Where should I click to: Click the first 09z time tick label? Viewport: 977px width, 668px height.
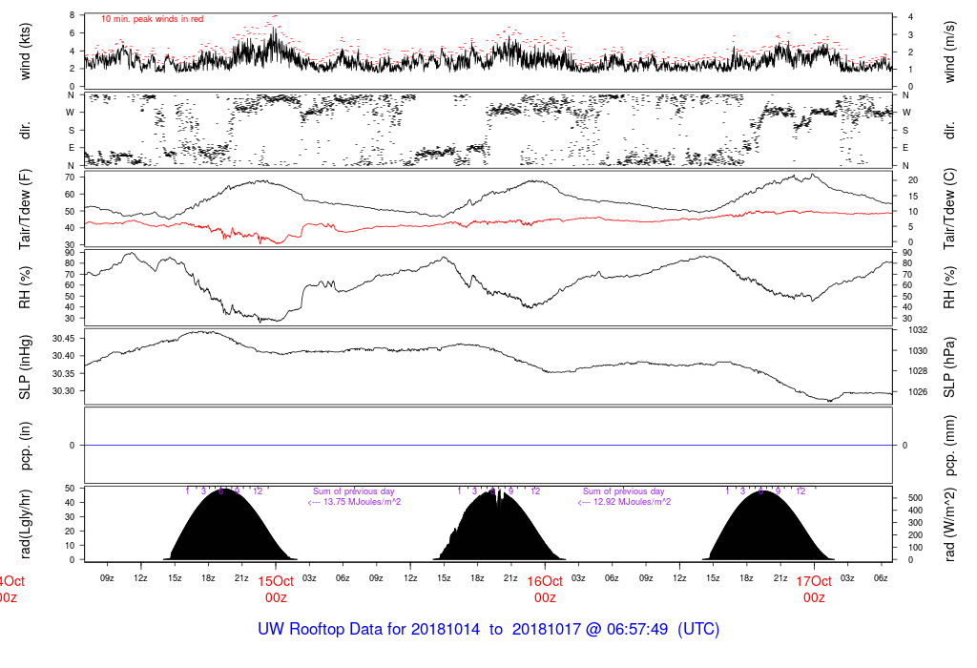coord(107,578)
